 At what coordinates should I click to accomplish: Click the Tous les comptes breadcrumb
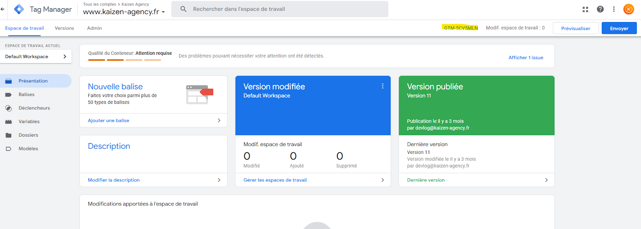(99, 4)
